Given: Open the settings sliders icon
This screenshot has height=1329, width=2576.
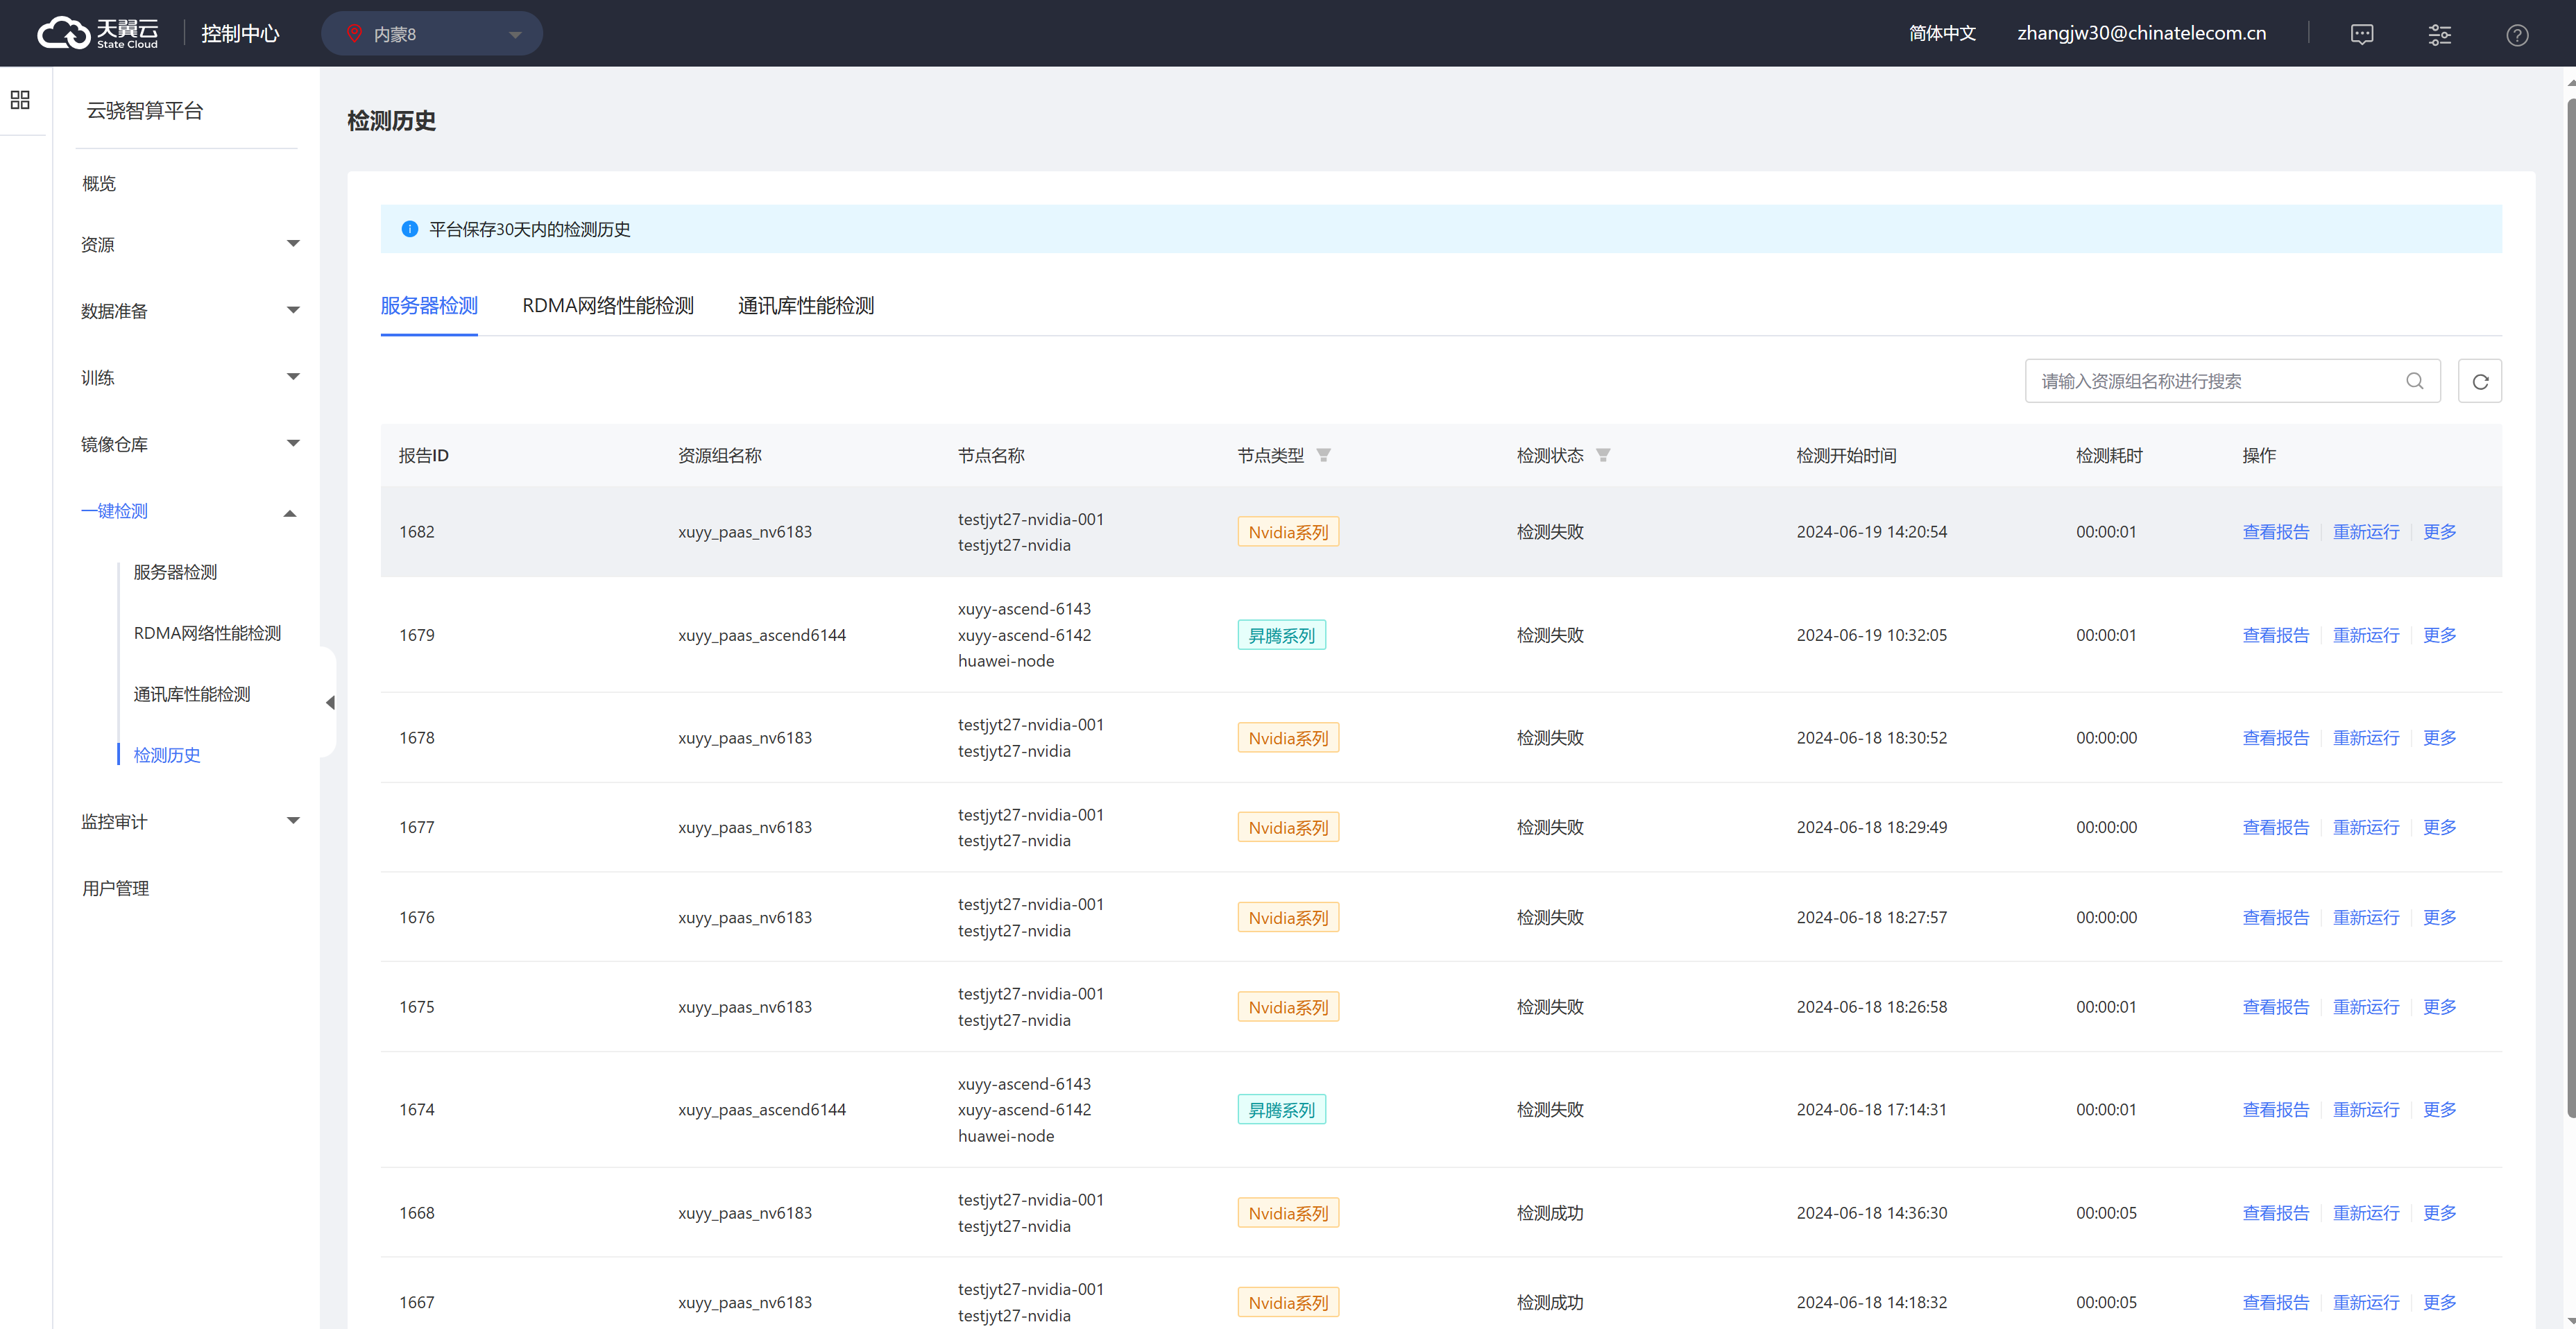Looking at the screenshot, I should click(2440, 34).
